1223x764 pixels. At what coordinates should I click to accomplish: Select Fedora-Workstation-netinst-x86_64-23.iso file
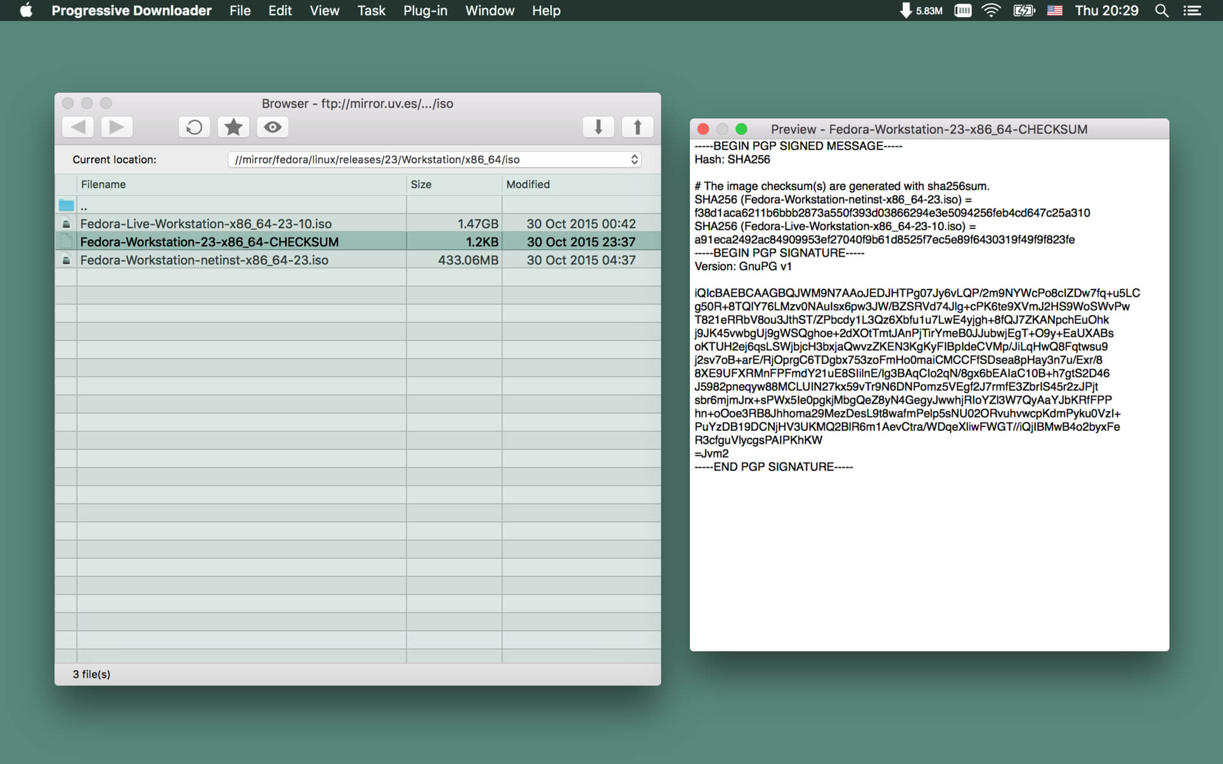[x=358, y=260]
